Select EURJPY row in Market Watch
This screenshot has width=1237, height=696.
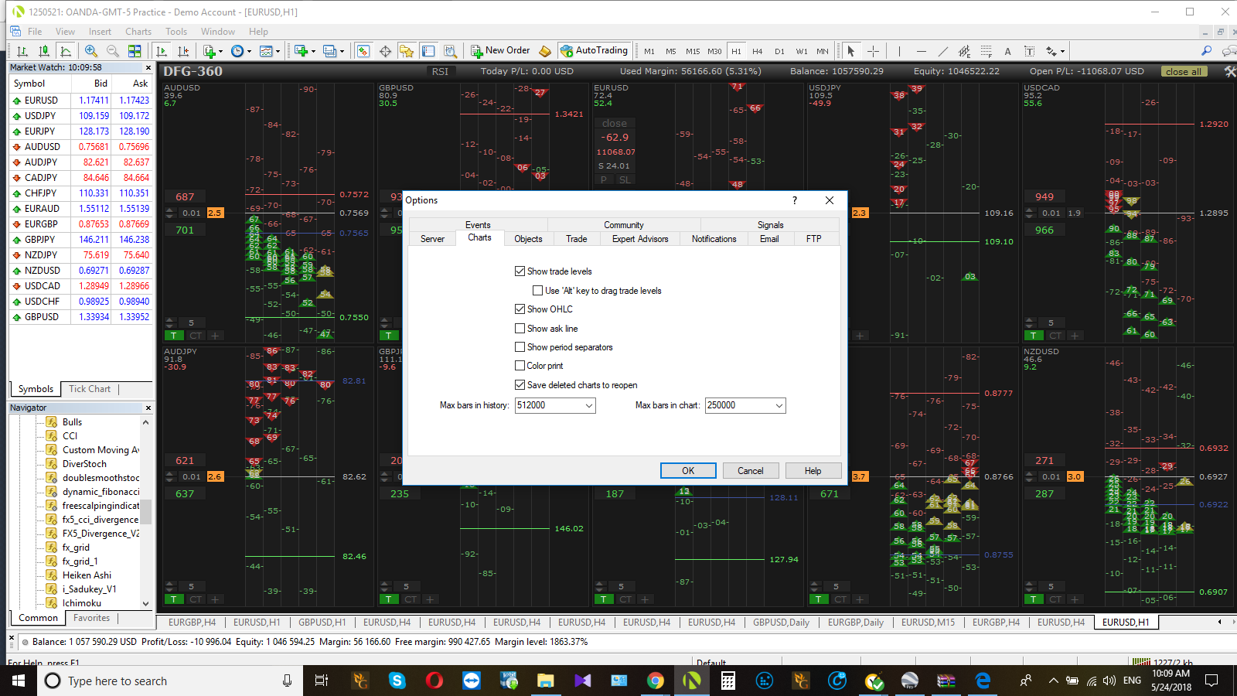(x=80, y=131)
